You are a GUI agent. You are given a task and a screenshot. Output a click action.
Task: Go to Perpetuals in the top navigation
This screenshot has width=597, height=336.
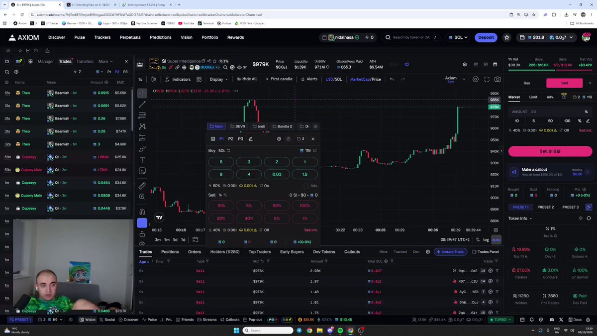click(130, 37)
